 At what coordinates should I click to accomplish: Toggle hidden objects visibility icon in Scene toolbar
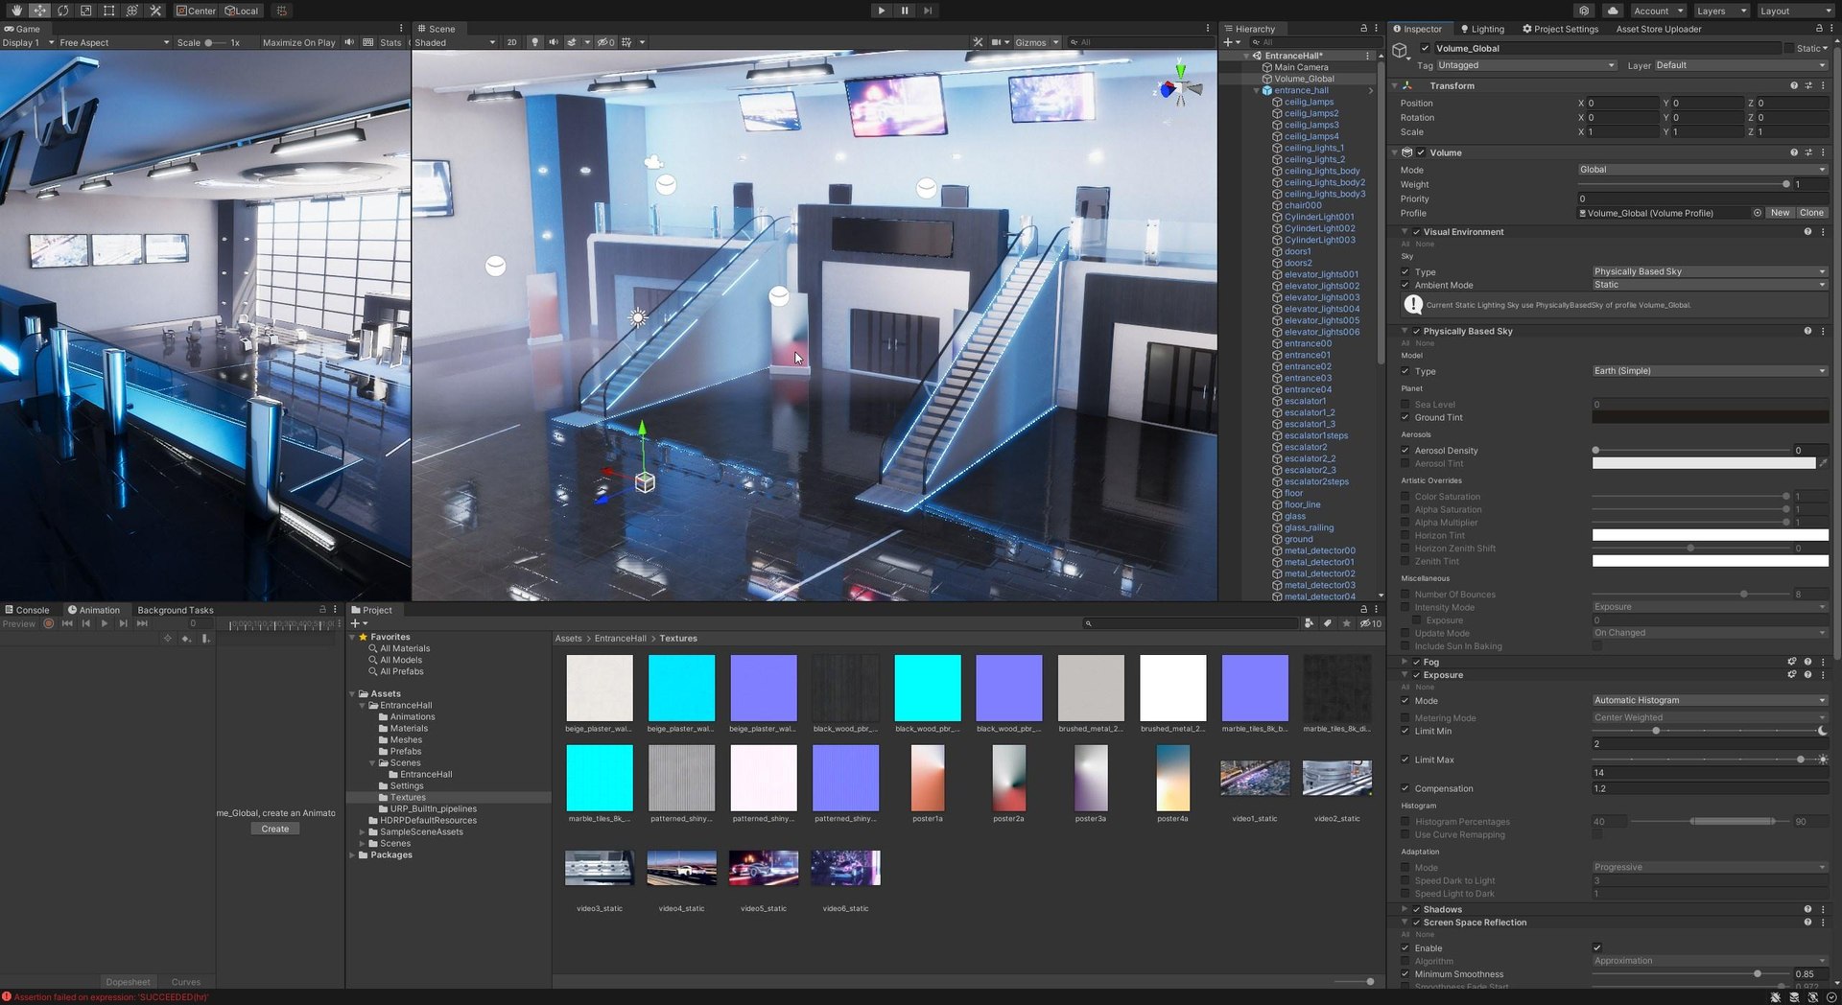click(x=605, y=42)
